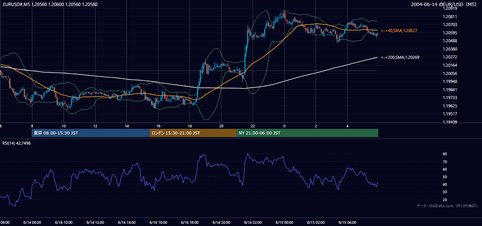The image size is (482, 226).
Task: Click the 6/14 22:00 bottom date label
Action: [253, 222]
